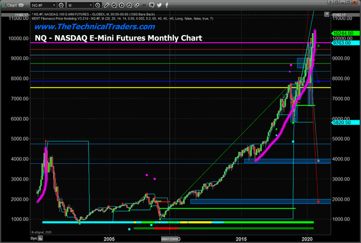
Task: Expand the NQ #F symbol dropdown
Action: pyautogui.click(x=54, y=5)
